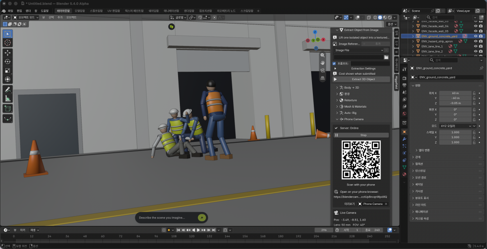
Task: Select the Move tool
Action: tap(8, 53)
